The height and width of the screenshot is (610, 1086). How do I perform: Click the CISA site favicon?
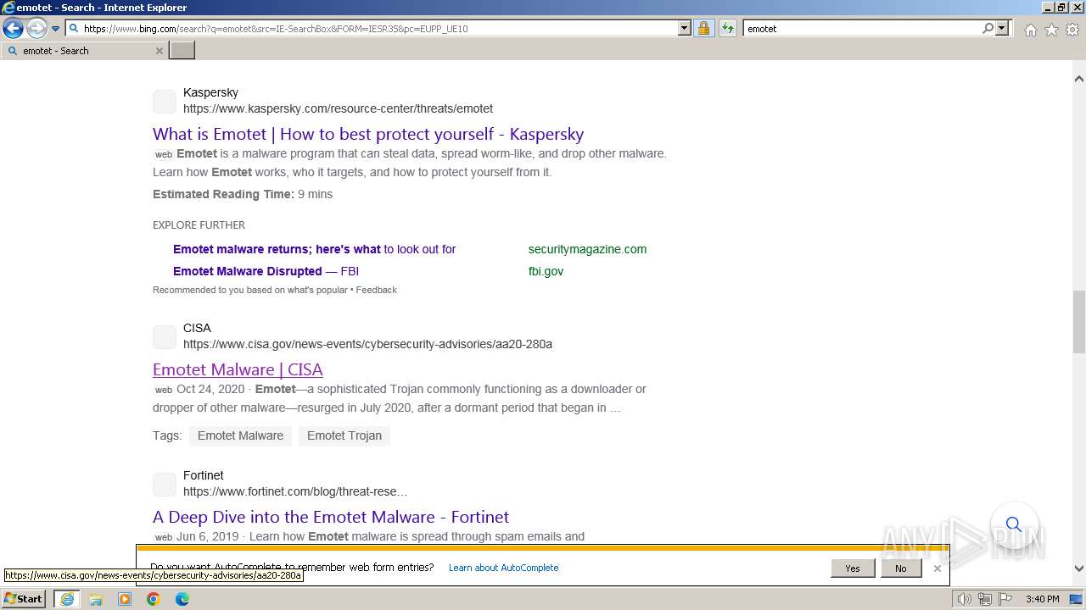pyautogui.click(x=165, y=337)
